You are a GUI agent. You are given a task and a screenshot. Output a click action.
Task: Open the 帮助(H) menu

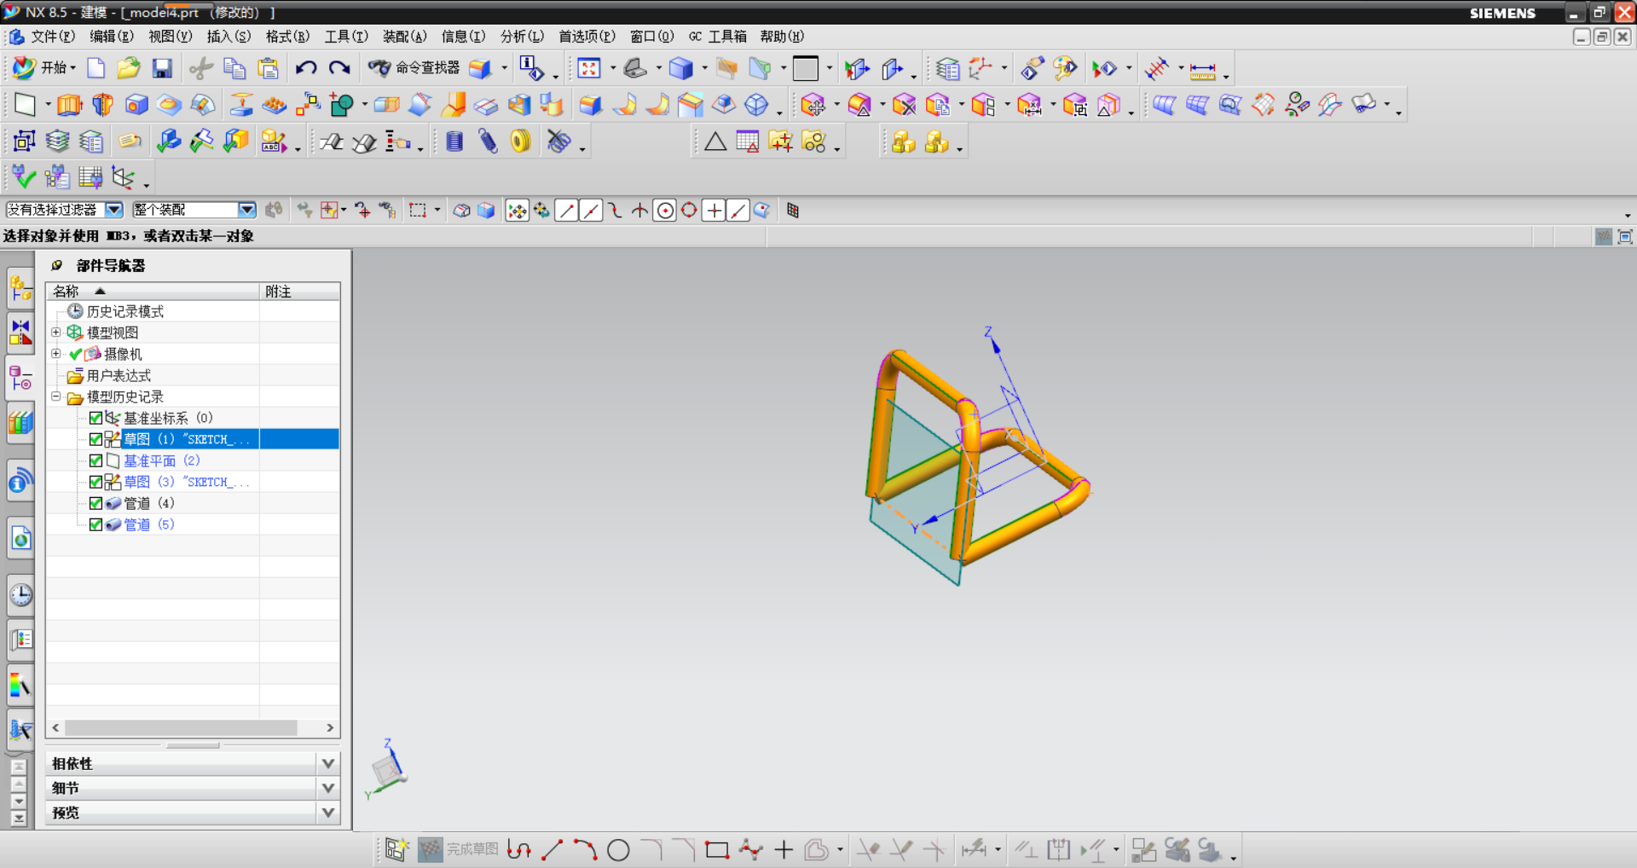782,37
